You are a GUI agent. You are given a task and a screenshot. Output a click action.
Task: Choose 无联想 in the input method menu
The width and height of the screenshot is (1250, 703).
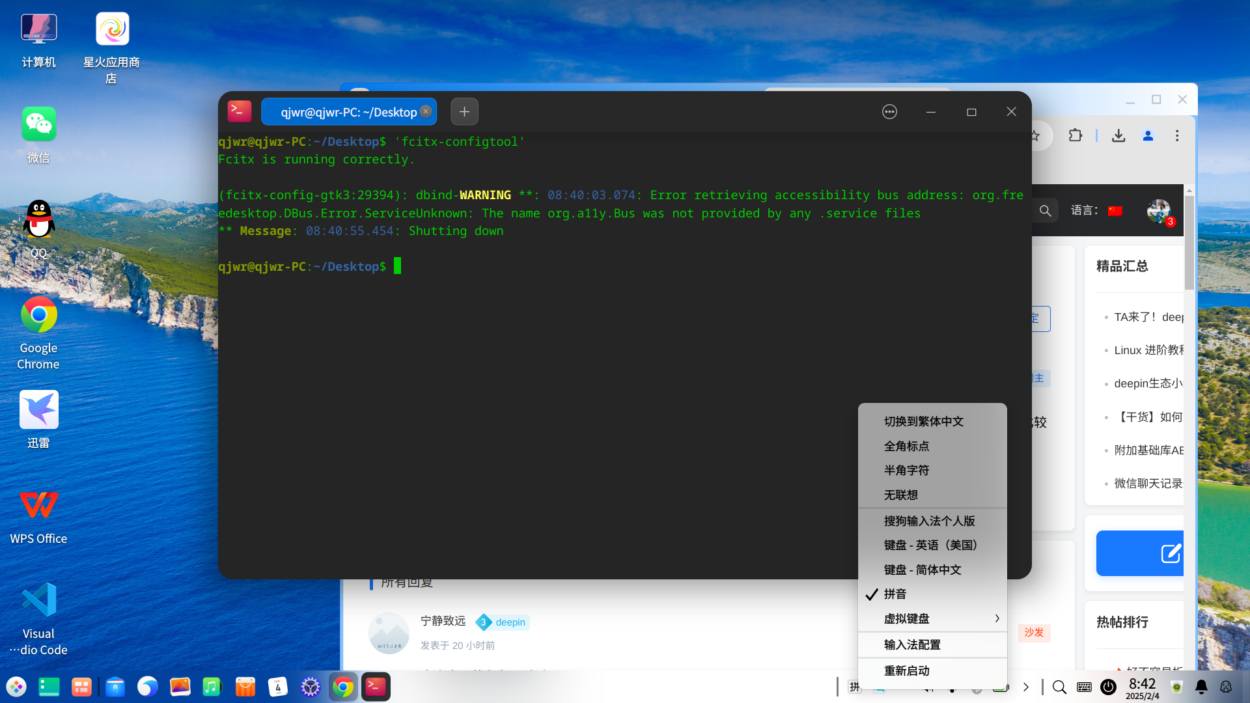(932, 495)
